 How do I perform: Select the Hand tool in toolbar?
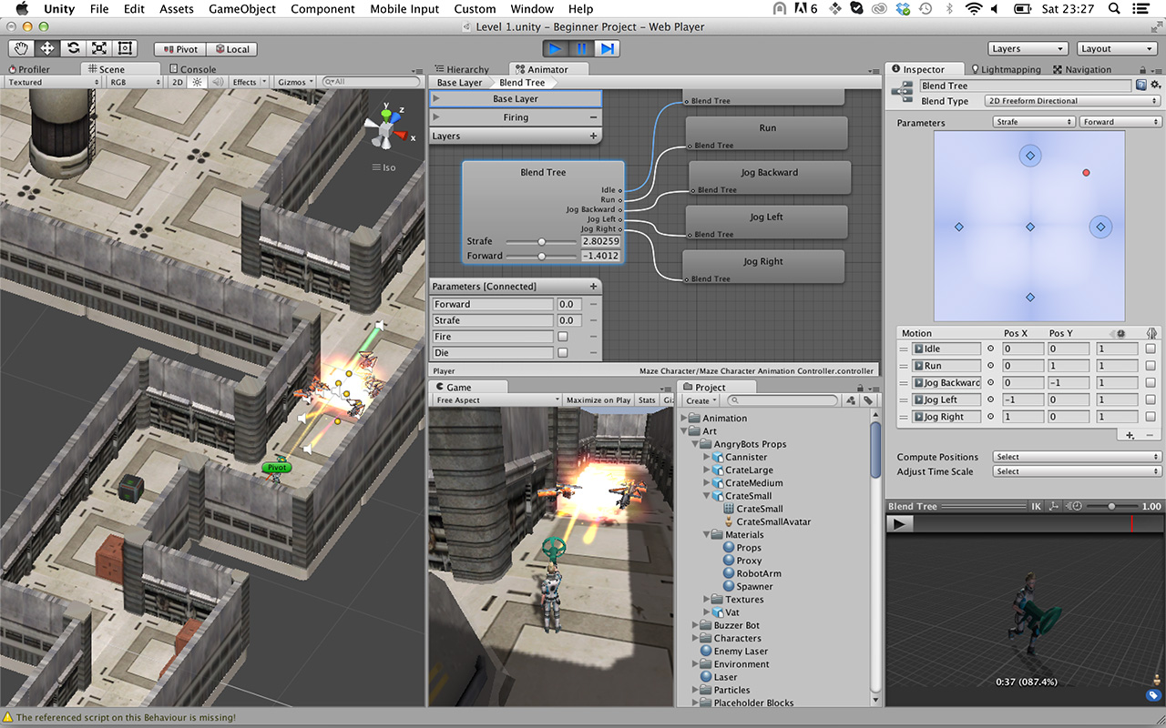[21, 48]
